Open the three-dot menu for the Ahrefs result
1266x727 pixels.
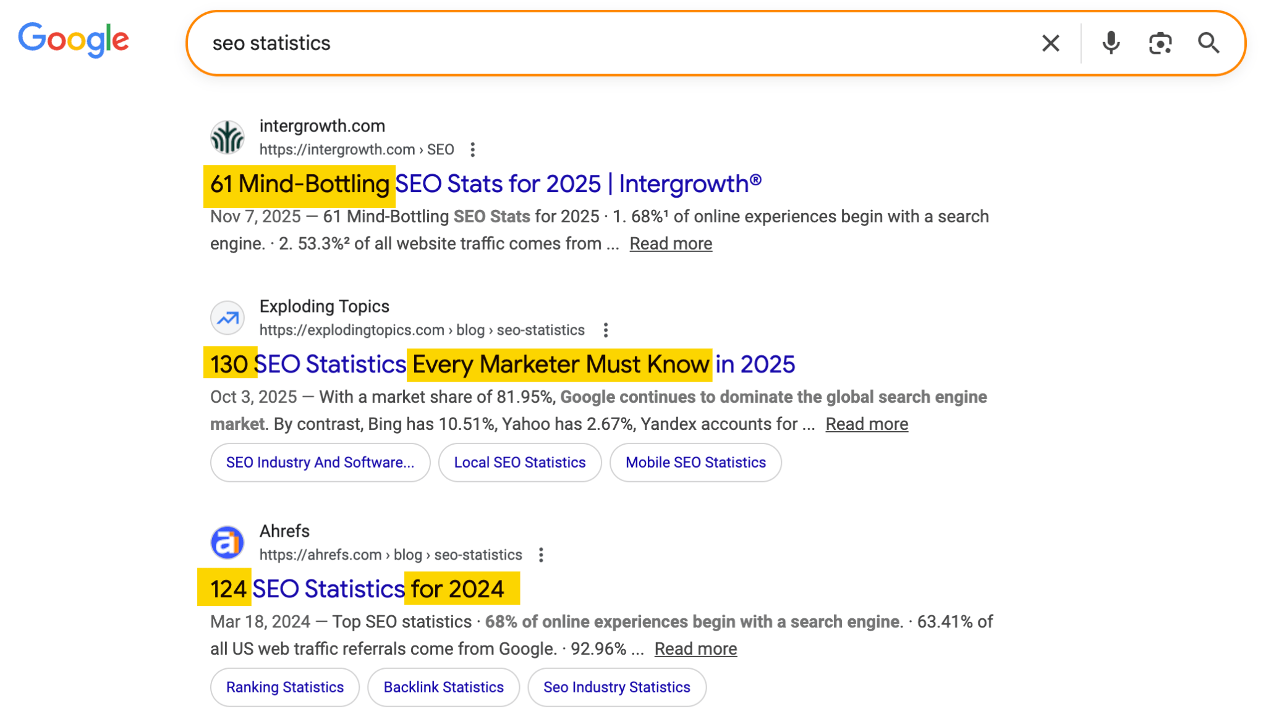[x=541, y=555]
